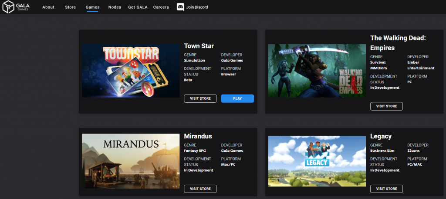This screenshot has height=199, width=446.
Task: Click the 'PC/MAC' platform value on Legacy
Action: point(415,164)
